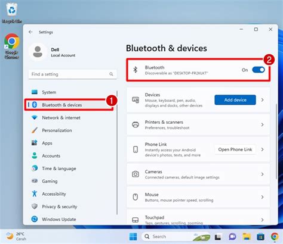Viewport: 283px width, 244px height.
Task: Open Chrome from the taskbar
Action: point(275,236)
